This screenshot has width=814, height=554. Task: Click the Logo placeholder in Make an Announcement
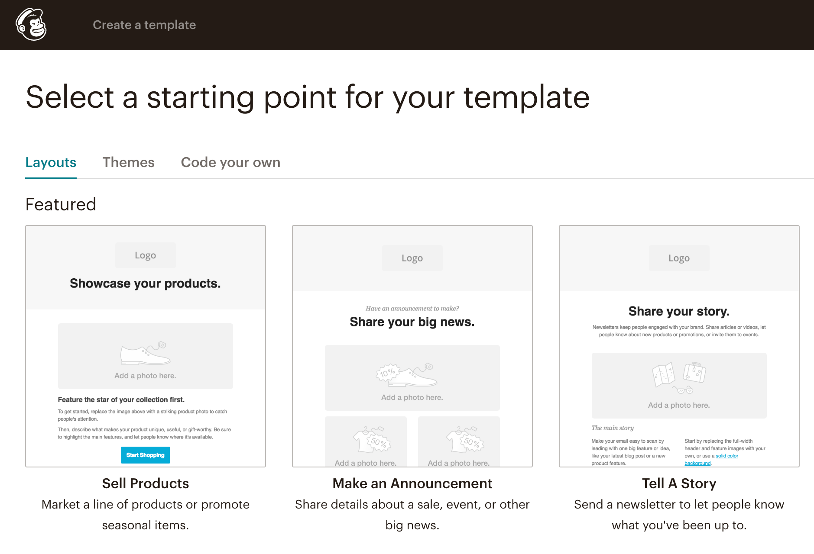412,258
